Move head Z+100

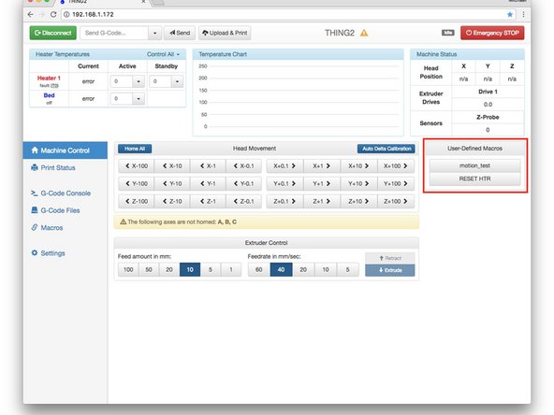396,201
